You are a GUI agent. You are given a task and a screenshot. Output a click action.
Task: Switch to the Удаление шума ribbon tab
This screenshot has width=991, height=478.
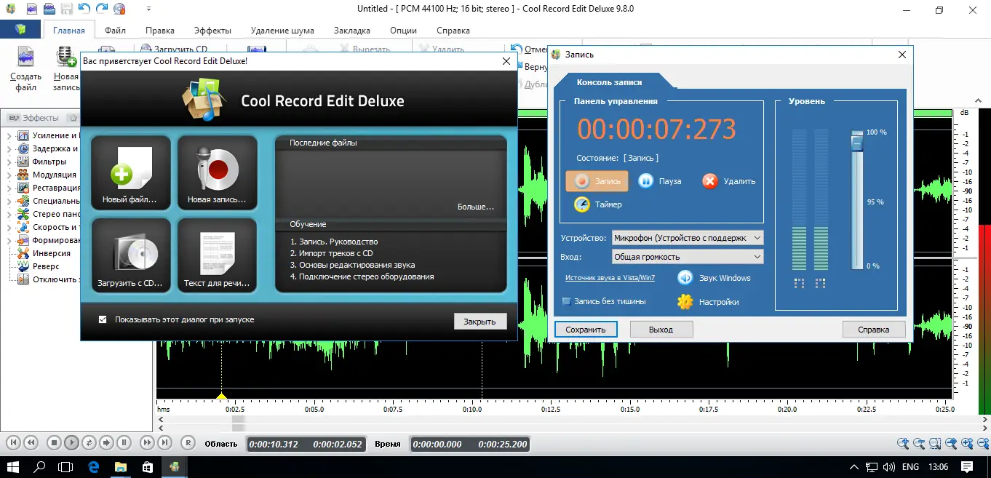282,31
